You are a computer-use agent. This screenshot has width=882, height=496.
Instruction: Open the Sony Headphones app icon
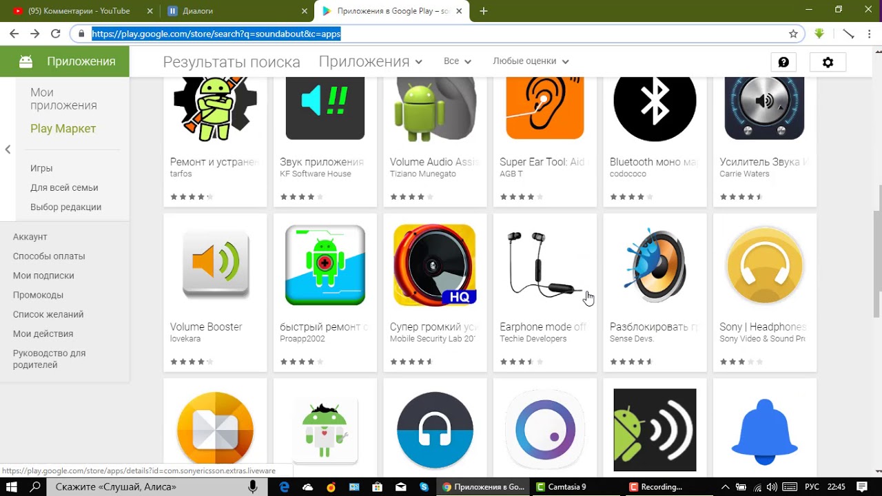click(764, 265)
